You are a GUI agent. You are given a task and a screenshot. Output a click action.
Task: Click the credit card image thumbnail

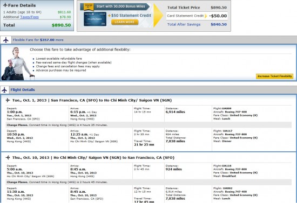(x=95, y=19)
